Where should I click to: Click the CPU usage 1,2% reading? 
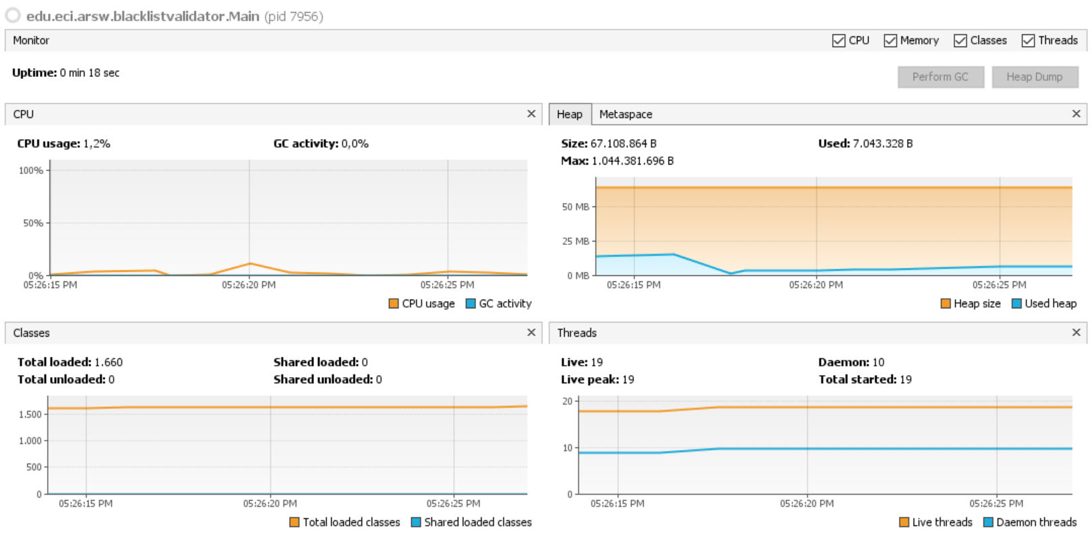97,144
